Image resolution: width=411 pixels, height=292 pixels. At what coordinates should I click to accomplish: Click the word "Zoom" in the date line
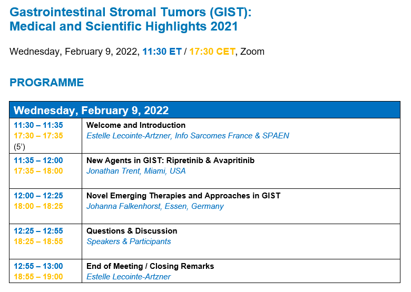click(x=252, y=52)
